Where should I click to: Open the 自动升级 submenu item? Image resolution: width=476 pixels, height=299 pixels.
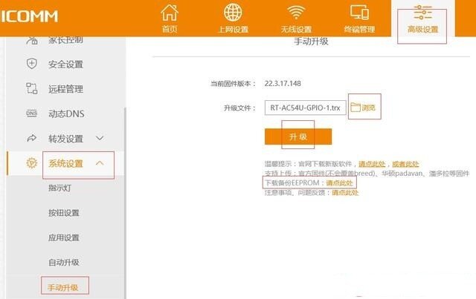[64, 263]
